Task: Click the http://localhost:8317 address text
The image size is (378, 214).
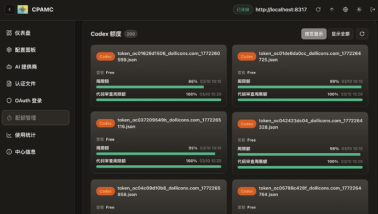Action: tap(281, 10)
